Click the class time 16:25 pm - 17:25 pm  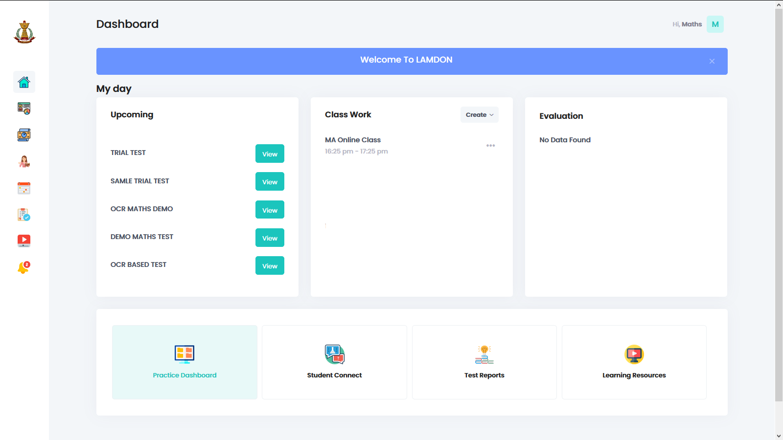coord(356,151)
